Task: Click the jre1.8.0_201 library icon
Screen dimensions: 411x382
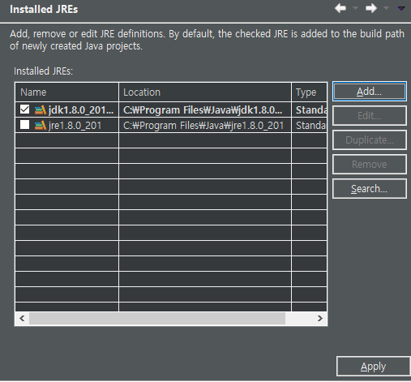Action: pyautogui.click(x=41, y=126)
